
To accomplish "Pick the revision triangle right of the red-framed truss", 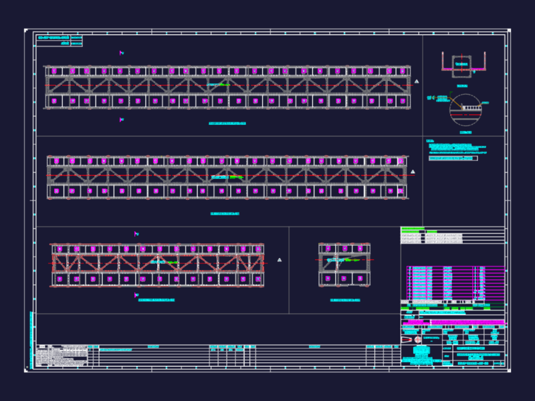I will click(x=280, y=260).
